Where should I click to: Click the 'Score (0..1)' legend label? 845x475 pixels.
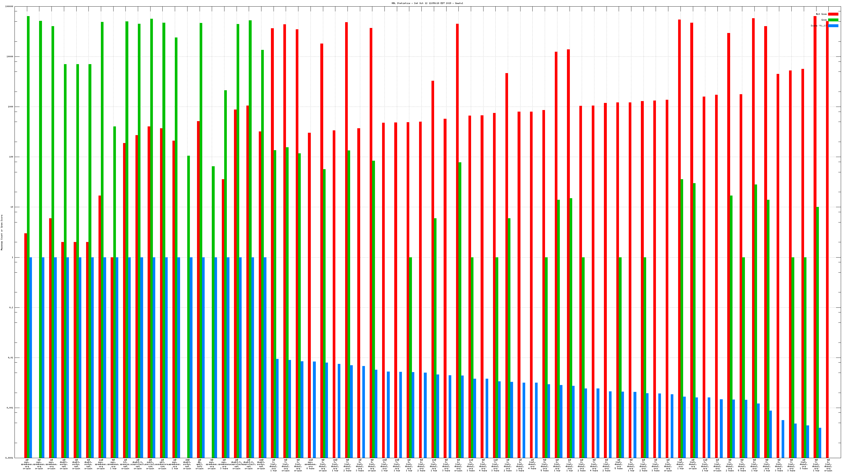pos(819,26)
